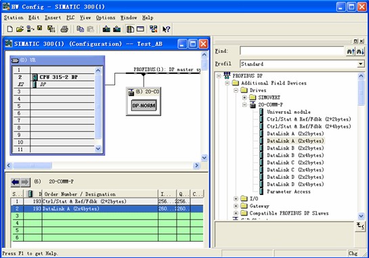Select CPU 315-2 DP in rack slot 2

(54, 77)
